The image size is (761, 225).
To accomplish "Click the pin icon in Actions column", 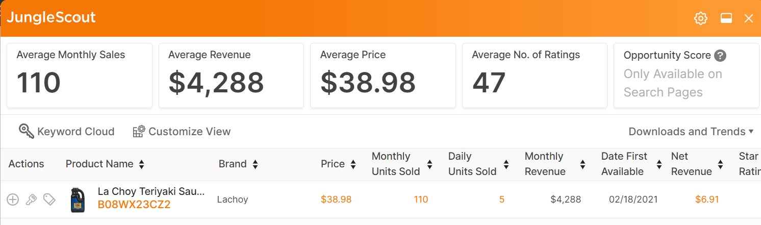I will [31, 199].
